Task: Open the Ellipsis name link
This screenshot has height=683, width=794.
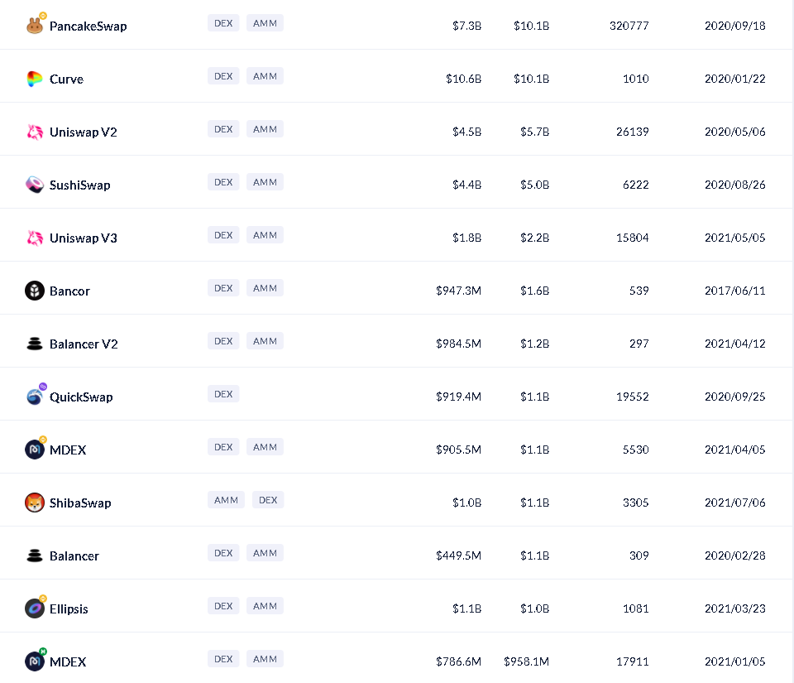Action: [69, 609]
